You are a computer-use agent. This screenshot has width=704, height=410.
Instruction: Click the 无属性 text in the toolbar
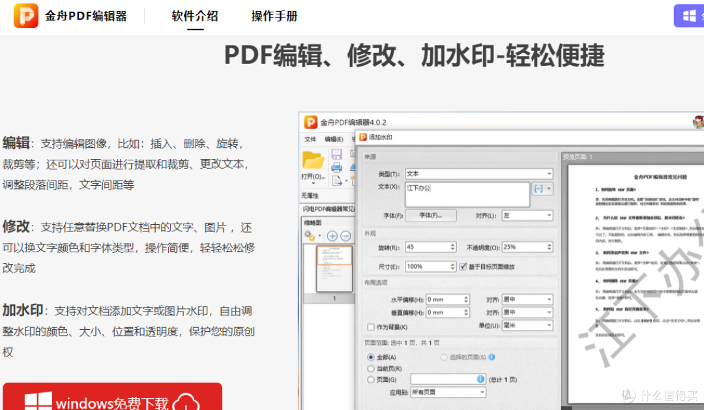point(310,196)
